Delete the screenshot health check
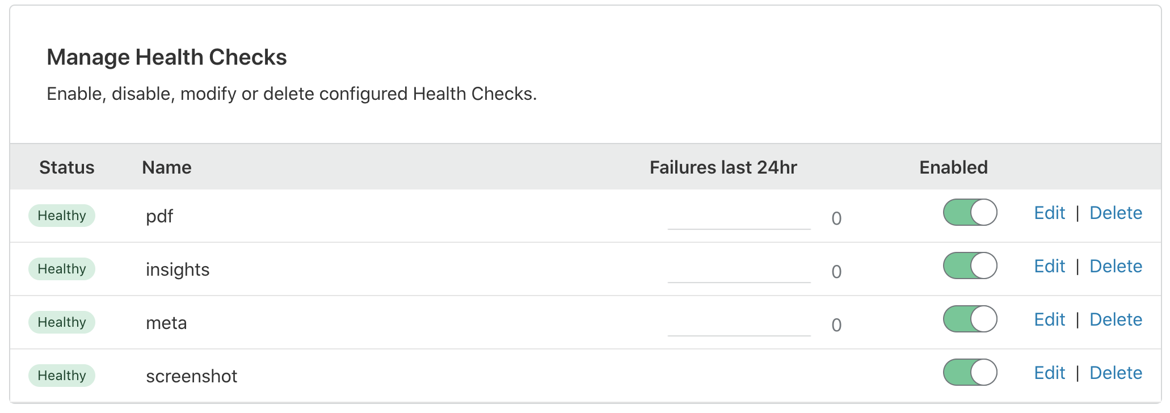1170x413 pixels. [x=1116, y=373]
